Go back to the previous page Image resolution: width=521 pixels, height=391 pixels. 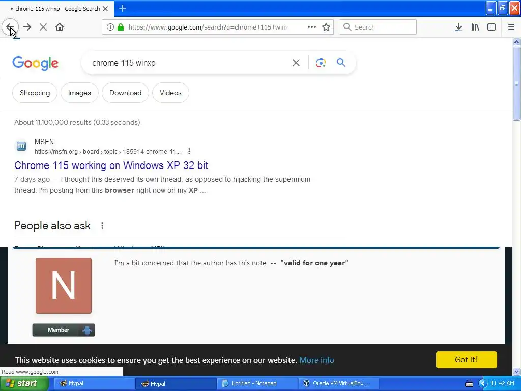pos(10,27)
